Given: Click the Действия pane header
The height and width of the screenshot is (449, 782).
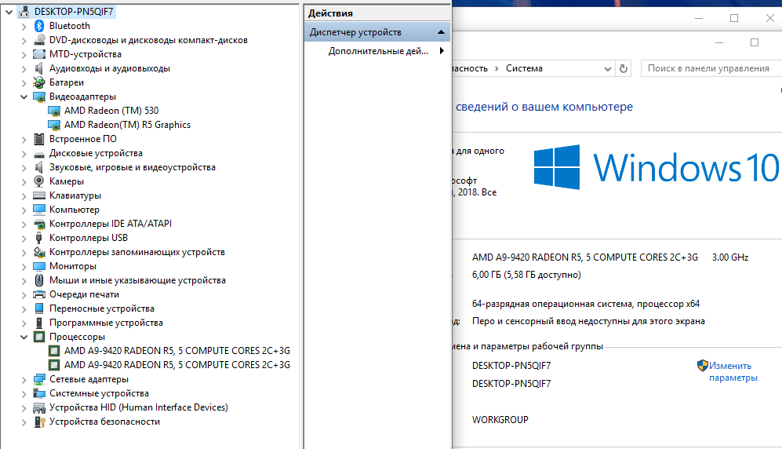Looking at the screenshot, I should [377, 13].
